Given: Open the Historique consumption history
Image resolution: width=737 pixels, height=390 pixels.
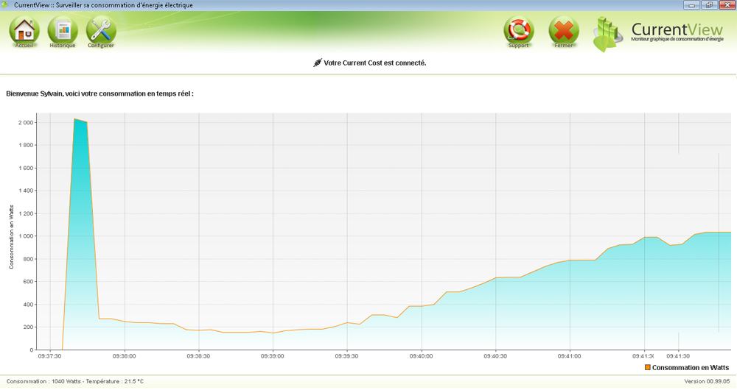Looking at the screenshot, I should pyautogui.click(x=63, y=31).
